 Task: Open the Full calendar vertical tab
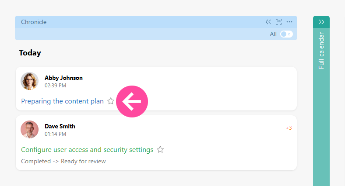click(321, 51)
